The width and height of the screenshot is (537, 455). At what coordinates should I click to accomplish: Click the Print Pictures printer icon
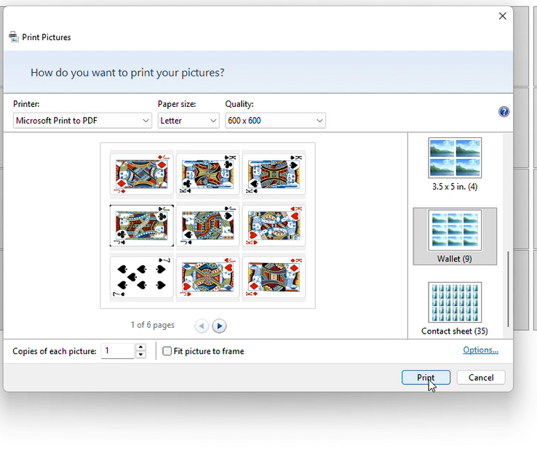click(14, 36)
